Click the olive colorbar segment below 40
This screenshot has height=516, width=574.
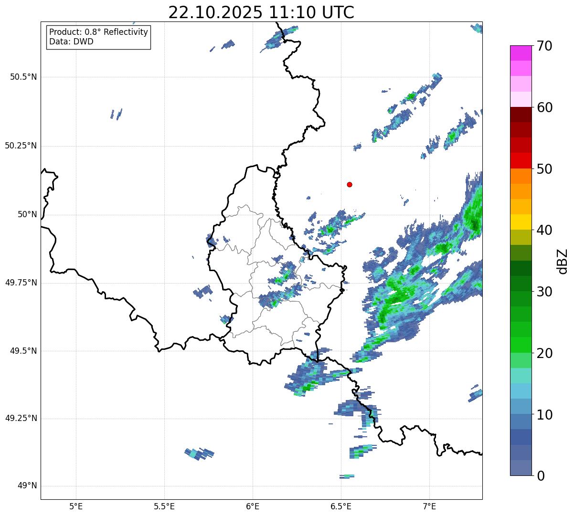point(521,237)
